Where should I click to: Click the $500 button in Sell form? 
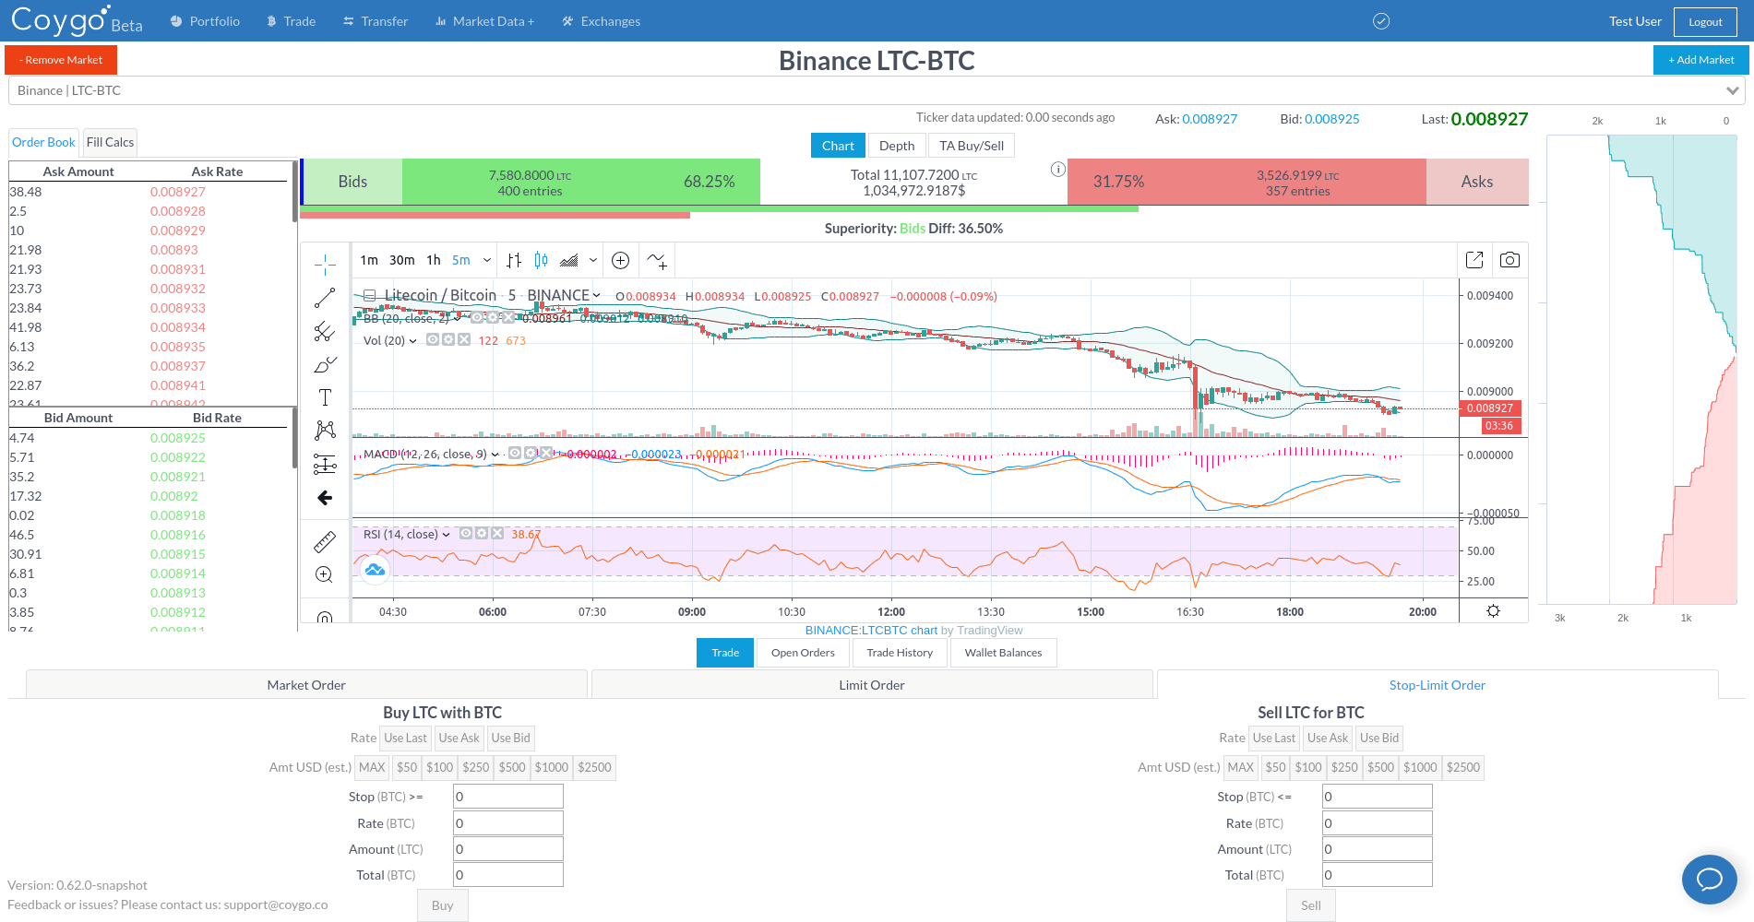(1380, 767)
